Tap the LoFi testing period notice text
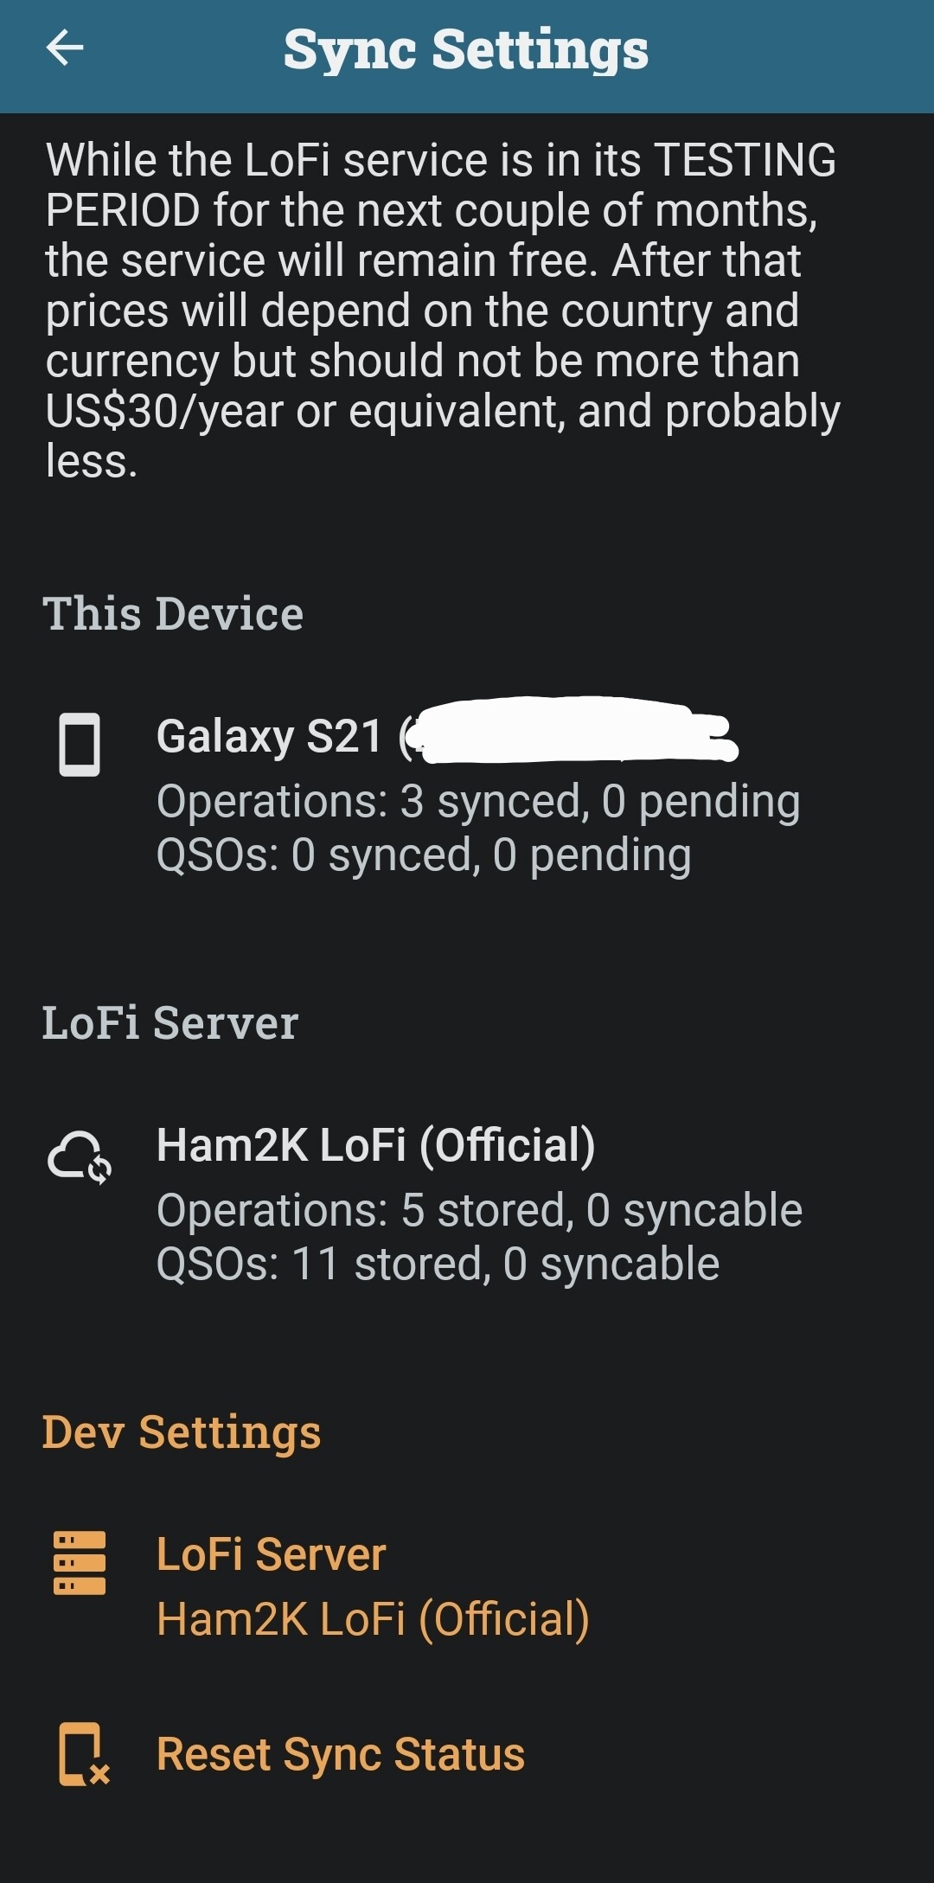The image size is (934, 1883). click(441, 310)
